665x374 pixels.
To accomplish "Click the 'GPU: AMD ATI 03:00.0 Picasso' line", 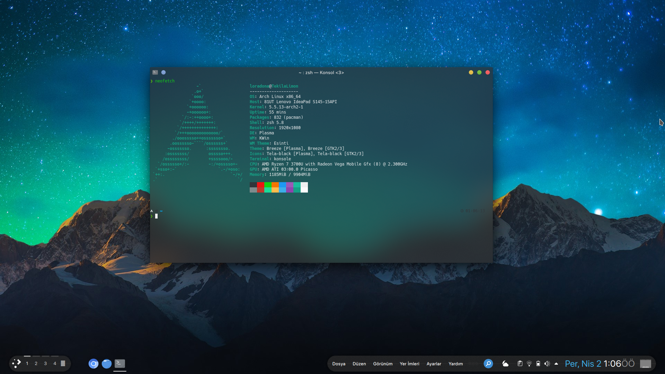I will point(284,169).
